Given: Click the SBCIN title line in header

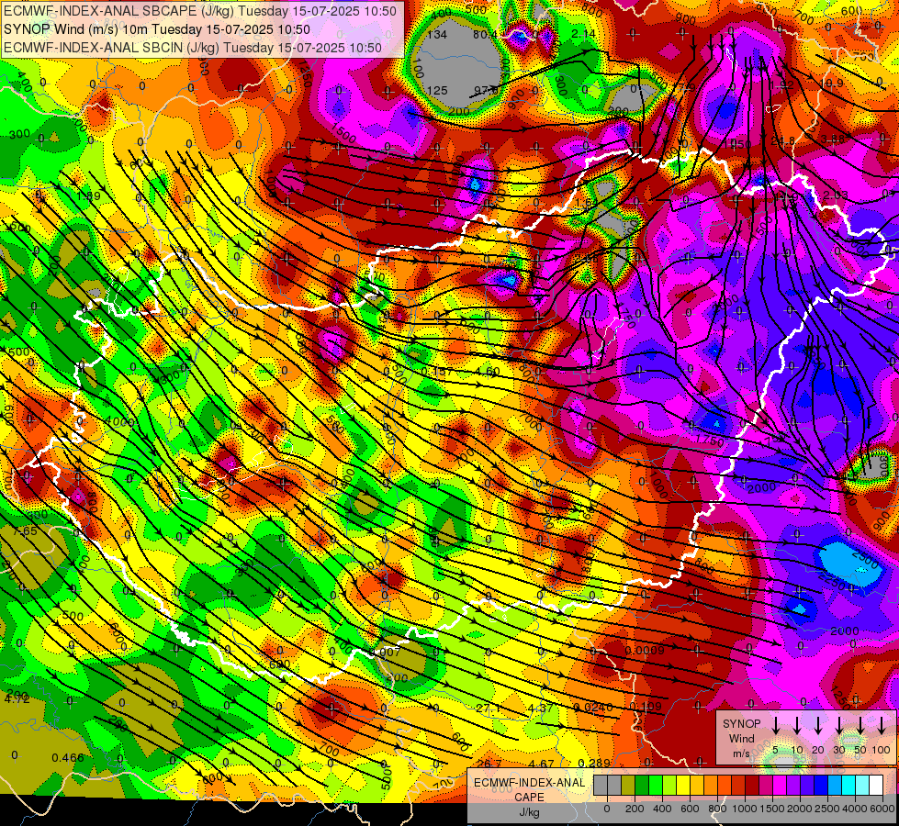Looking at the screenshot, I should (192, 48).
